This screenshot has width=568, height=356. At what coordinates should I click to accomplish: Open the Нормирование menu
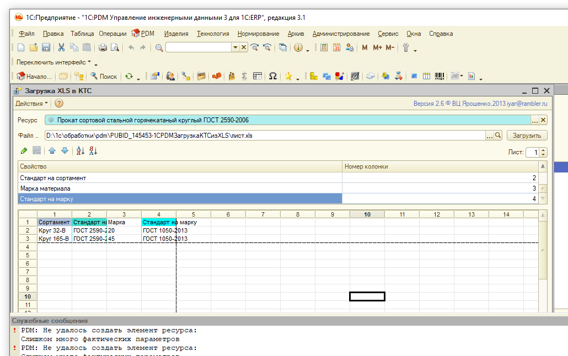[x=258, y=34]
